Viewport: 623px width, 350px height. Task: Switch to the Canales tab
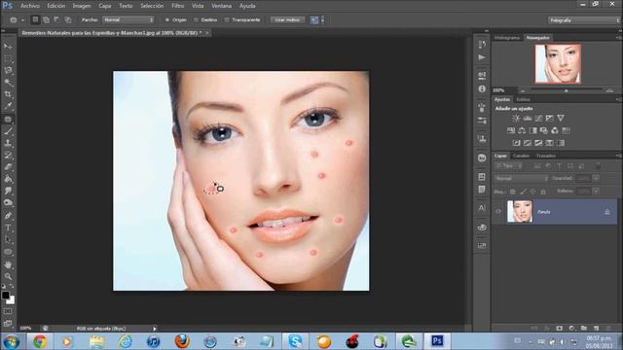(x=522, y=156)
